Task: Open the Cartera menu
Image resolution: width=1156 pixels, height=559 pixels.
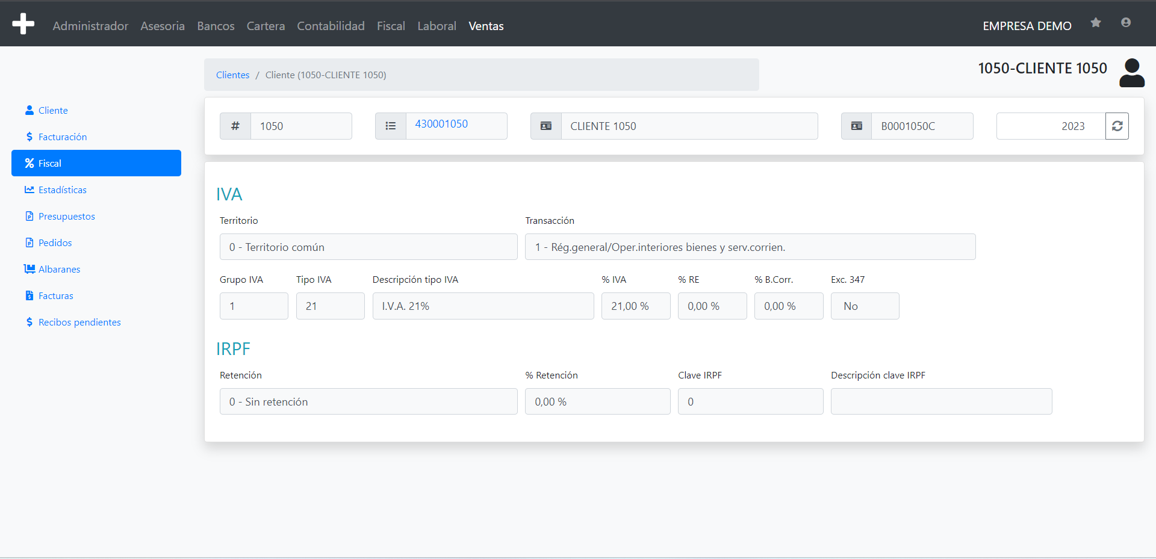Action: [266, 26]
